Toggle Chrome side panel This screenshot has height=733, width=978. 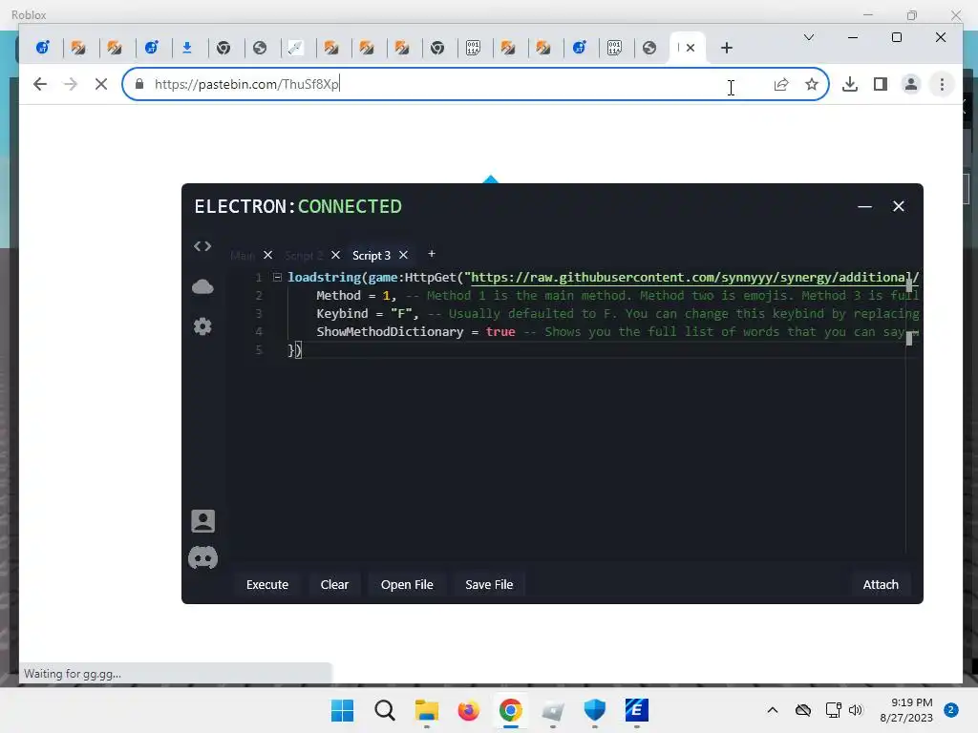(x=880, y=84)
